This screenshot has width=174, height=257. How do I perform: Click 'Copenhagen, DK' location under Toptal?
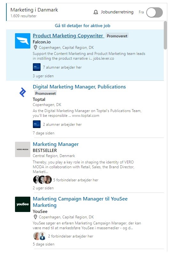click(47, 105)
